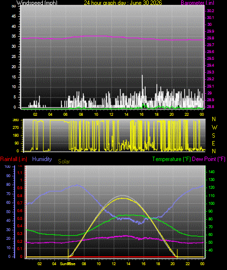Click the 12 hour label under the windspeed graph
The width and height of the screenshot is (227, 270).
coord(111,114)
